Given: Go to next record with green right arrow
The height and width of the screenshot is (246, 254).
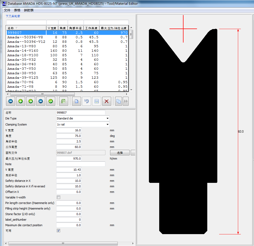Looking at the screenshot, I should tap(31, 101).
